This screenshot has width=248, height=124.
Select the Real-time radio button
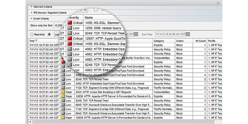(x=32, y=34)
